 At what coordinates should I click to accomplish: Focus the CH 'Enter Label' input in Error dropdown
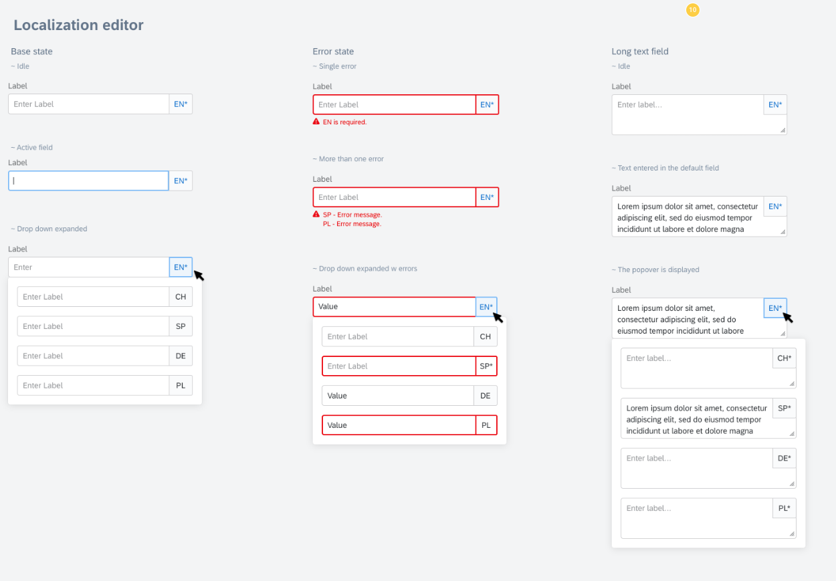click(x=398, y=336)
